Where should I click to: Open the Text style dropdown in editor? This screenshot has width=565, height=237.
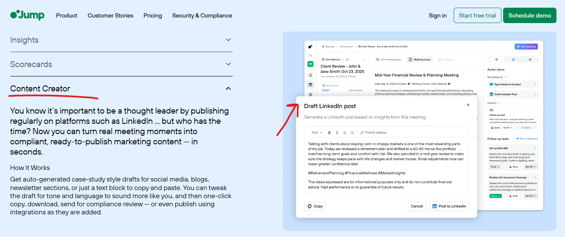click(317, 133)
